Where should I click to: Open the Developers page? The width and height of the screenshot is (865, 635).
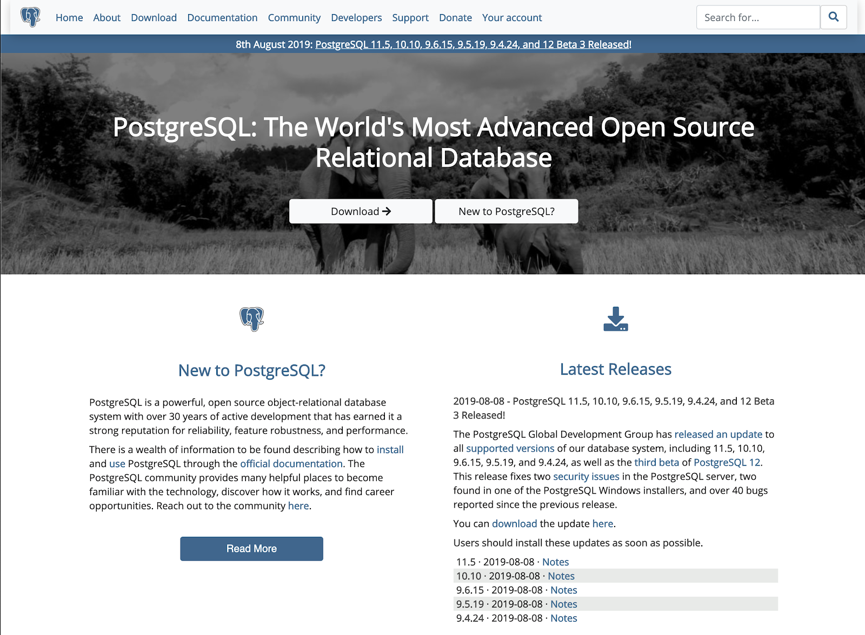click(x=356, y=18)
